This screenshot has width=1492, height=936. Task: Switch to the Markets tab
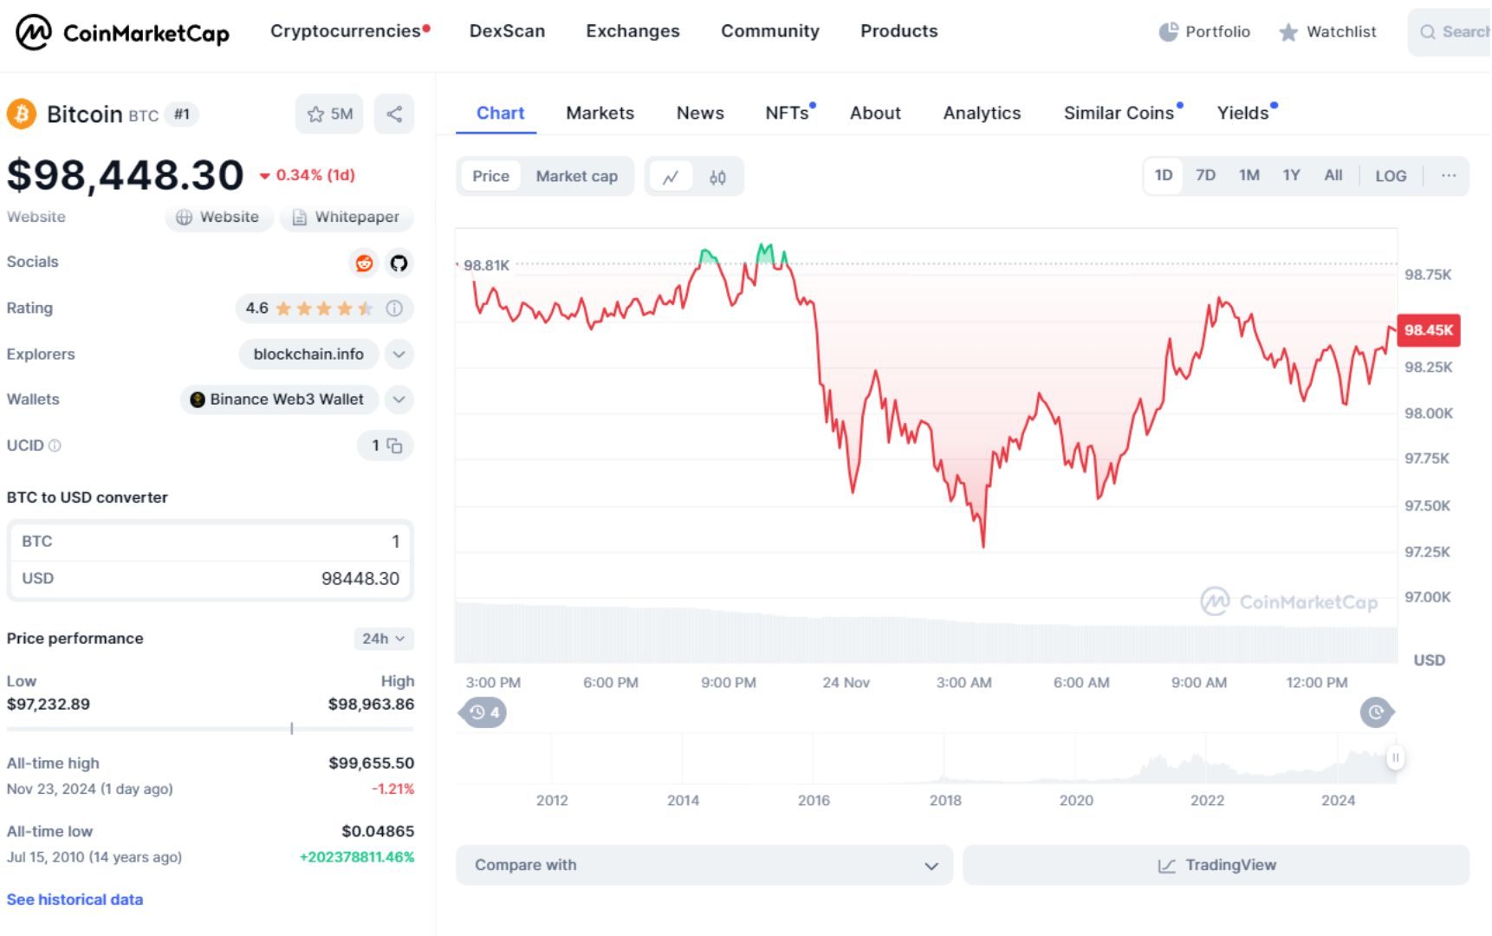coord(600,113)
